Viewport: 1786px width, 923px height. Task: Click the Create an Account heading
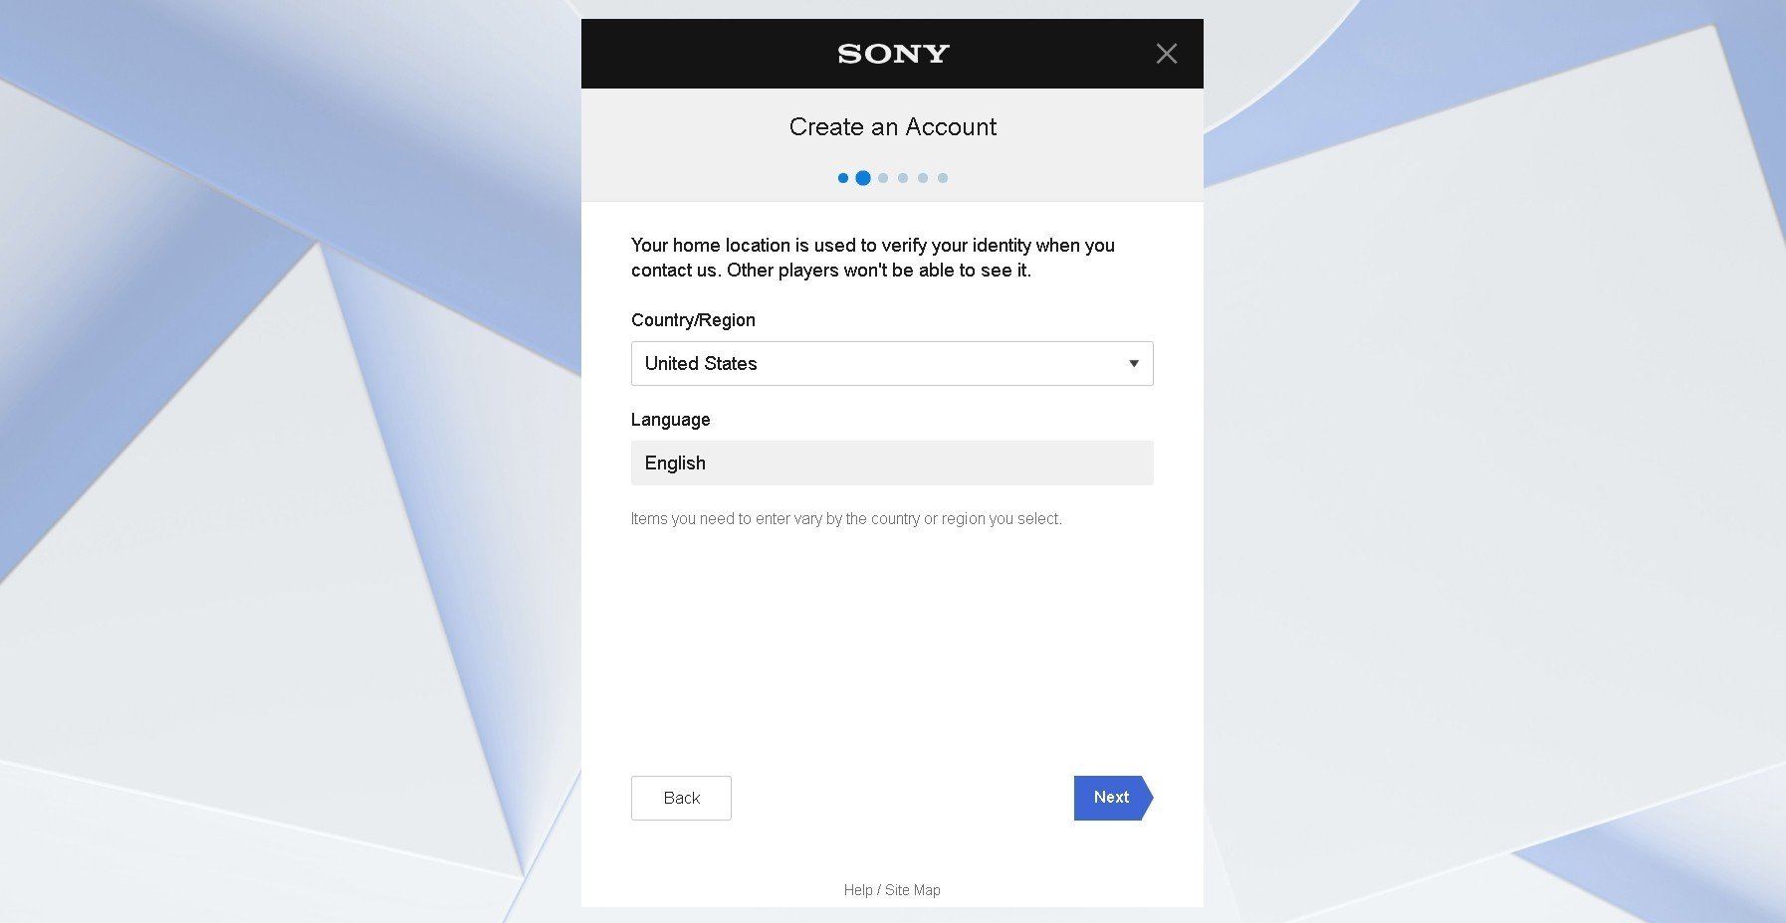click(893, 127)
